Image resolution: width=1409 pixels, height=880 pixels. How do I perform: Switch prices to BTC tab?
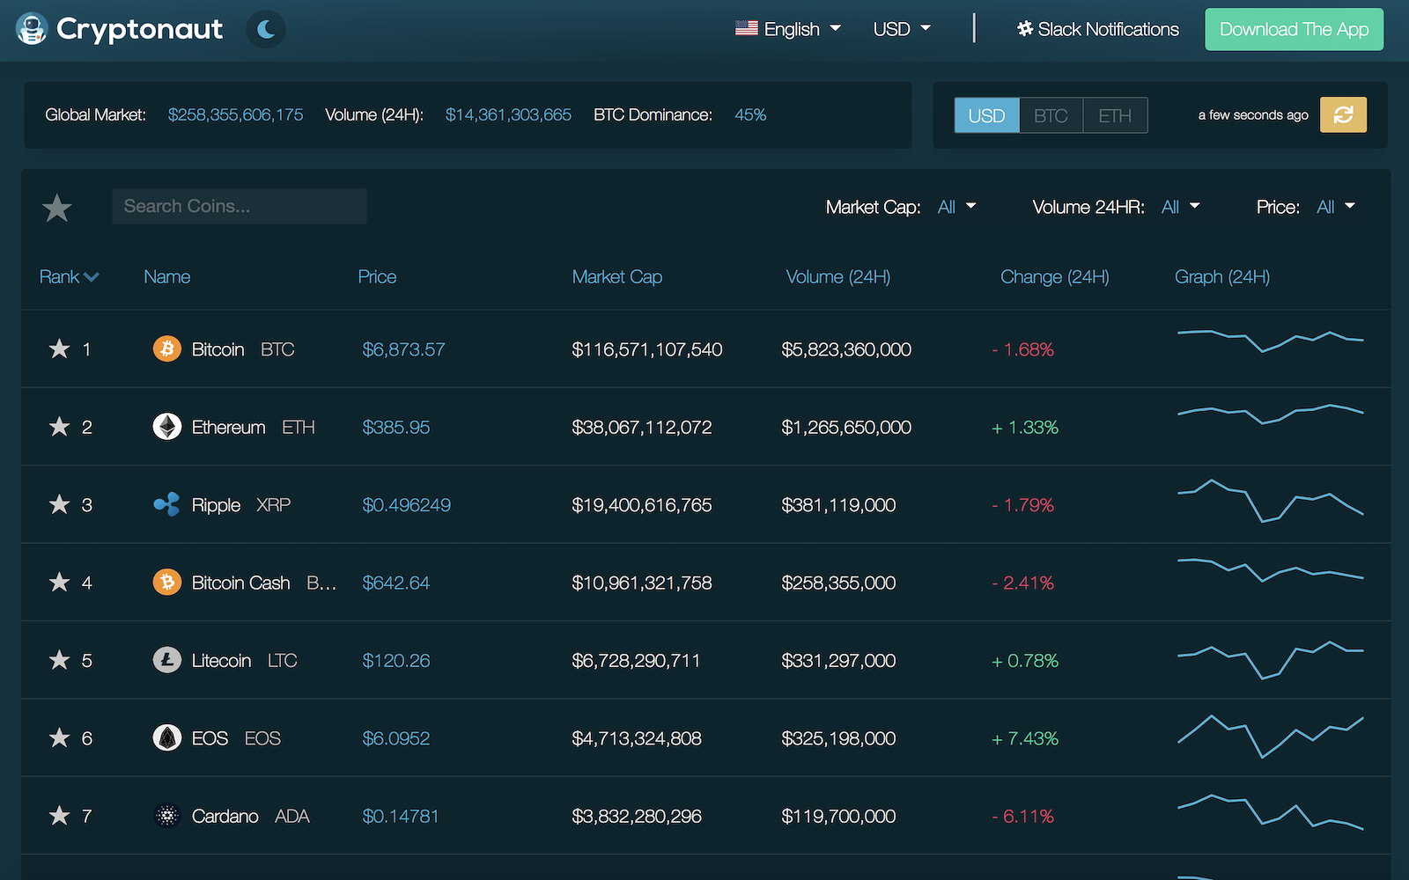tap(1051, 115)
